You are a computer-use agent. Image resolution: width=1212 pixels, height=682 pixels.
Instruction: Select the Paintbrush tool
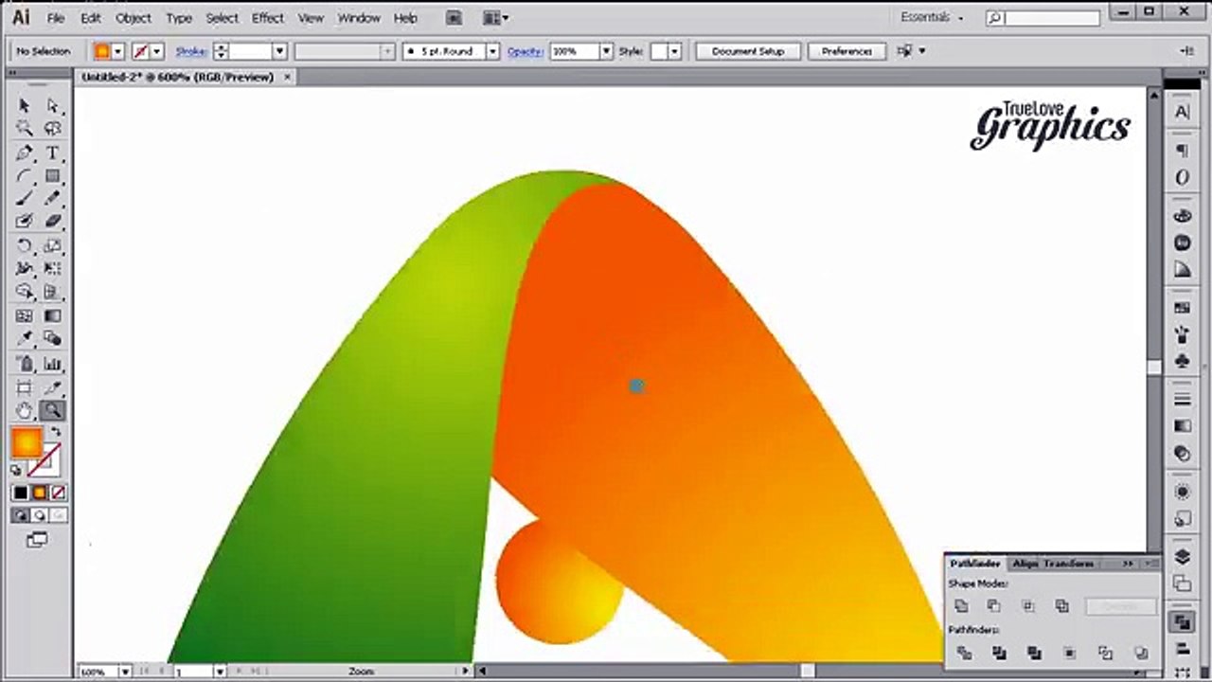[x=25, y=199]
